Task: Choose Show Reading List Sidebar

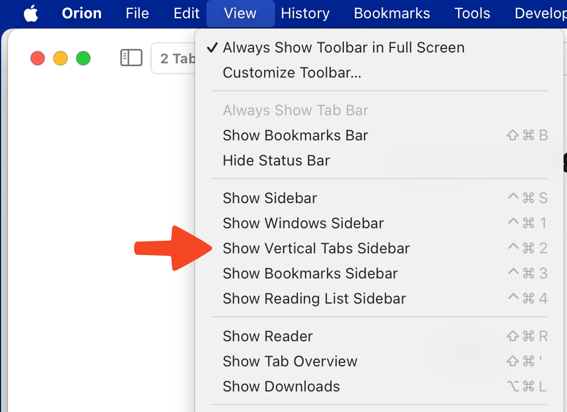Action: [379, 298]
